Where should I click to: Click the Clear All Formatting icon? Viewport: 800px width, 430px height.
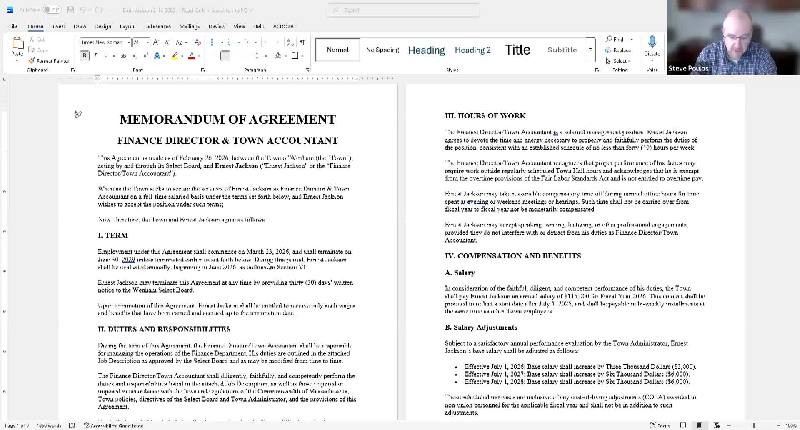pos(198,42)
